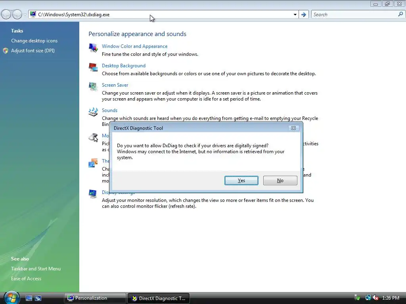Click the Mouse Pointers icon

point(93,137)
